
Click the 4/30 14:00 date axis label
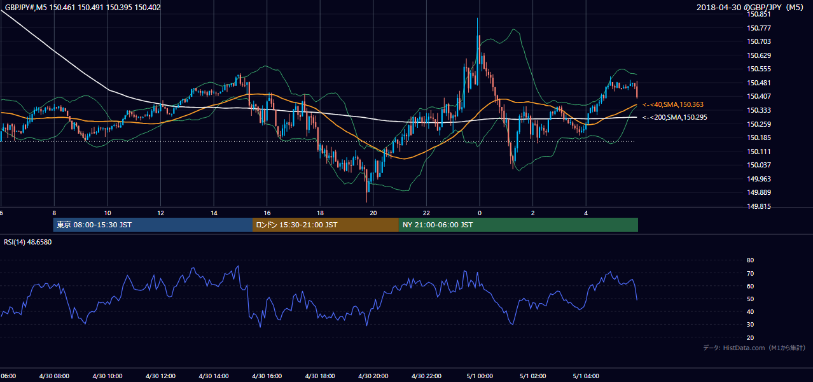click(x=214, y=376)
